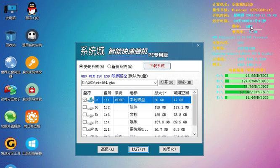Click the 娱乐 volume label

pos(133,122)
